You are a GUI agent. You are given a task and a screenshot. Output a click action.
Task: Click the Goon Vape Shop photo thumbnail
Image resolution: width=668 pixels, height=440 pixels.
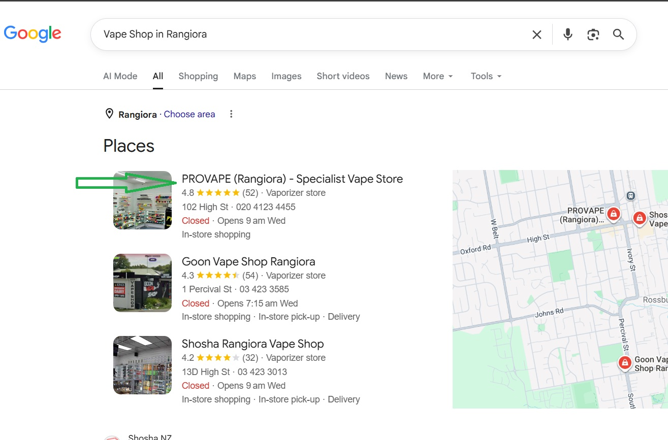click(142, 283)
